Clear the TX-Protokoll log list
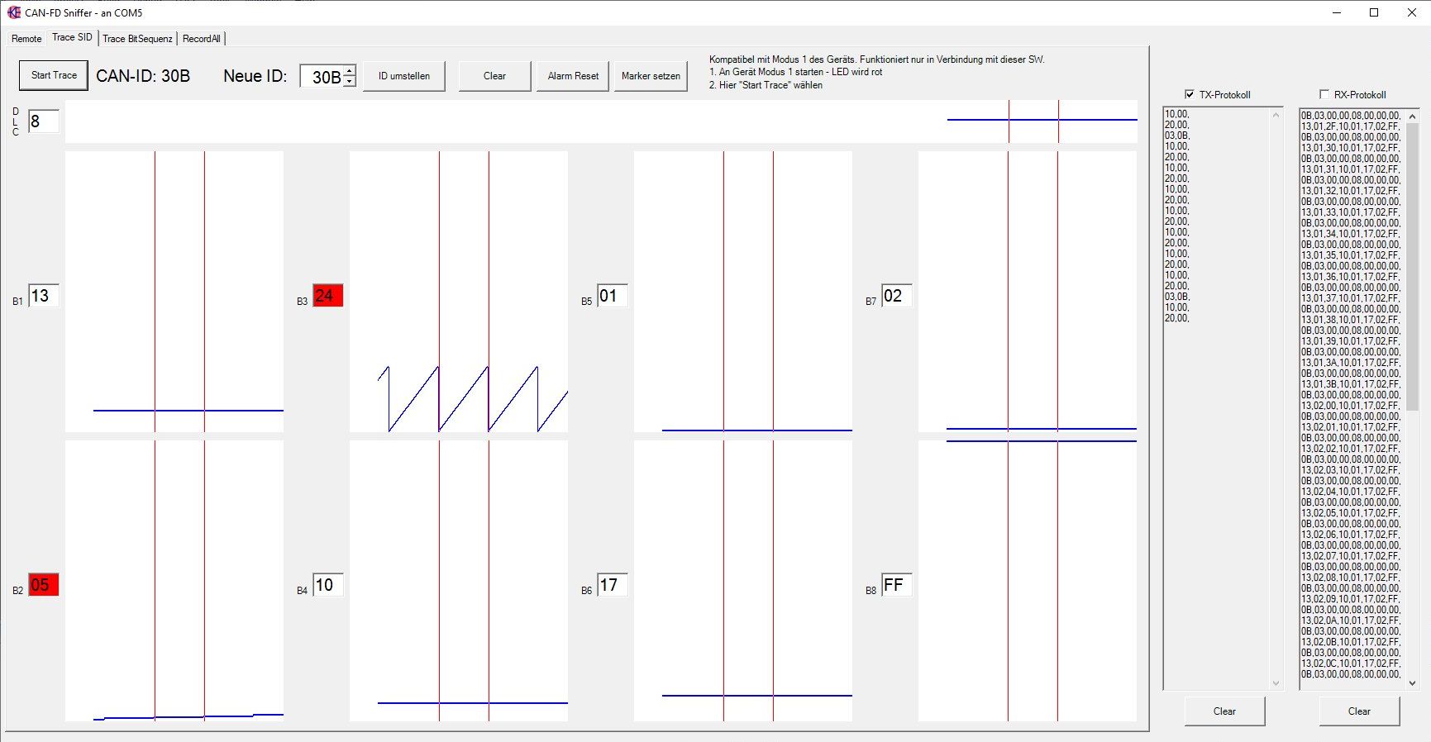Screen dimensions: 1431x742 pos(1224,711)
